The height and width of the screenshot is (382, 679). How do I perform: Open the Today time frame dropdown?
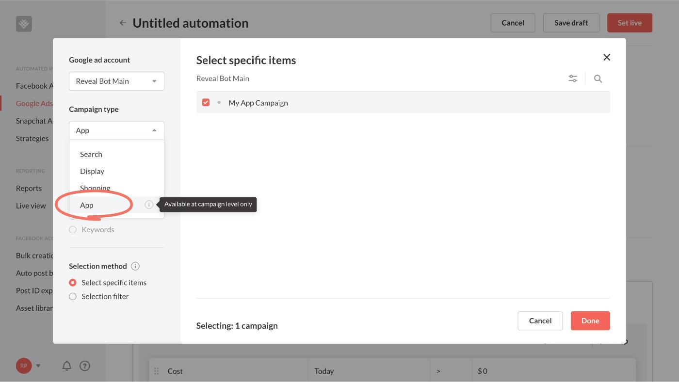click(369, 371)
